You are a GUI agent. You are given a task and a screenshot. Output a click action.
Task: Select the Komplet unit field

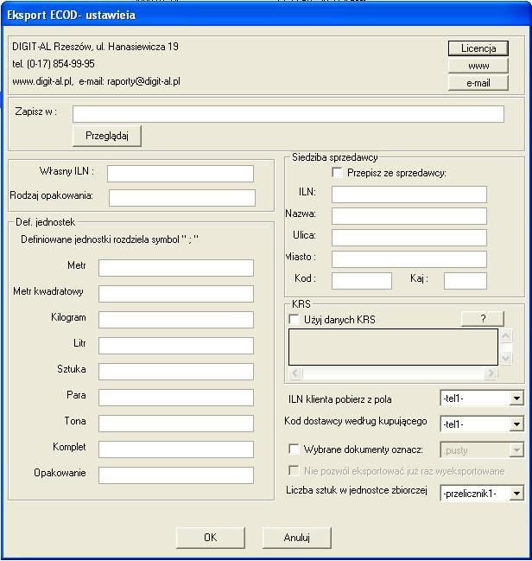coord(176,449)
